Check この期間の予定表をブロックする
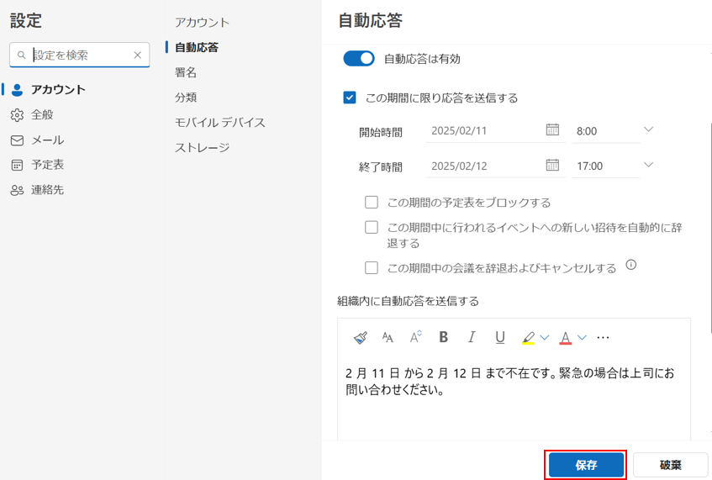 coord(372,202)
